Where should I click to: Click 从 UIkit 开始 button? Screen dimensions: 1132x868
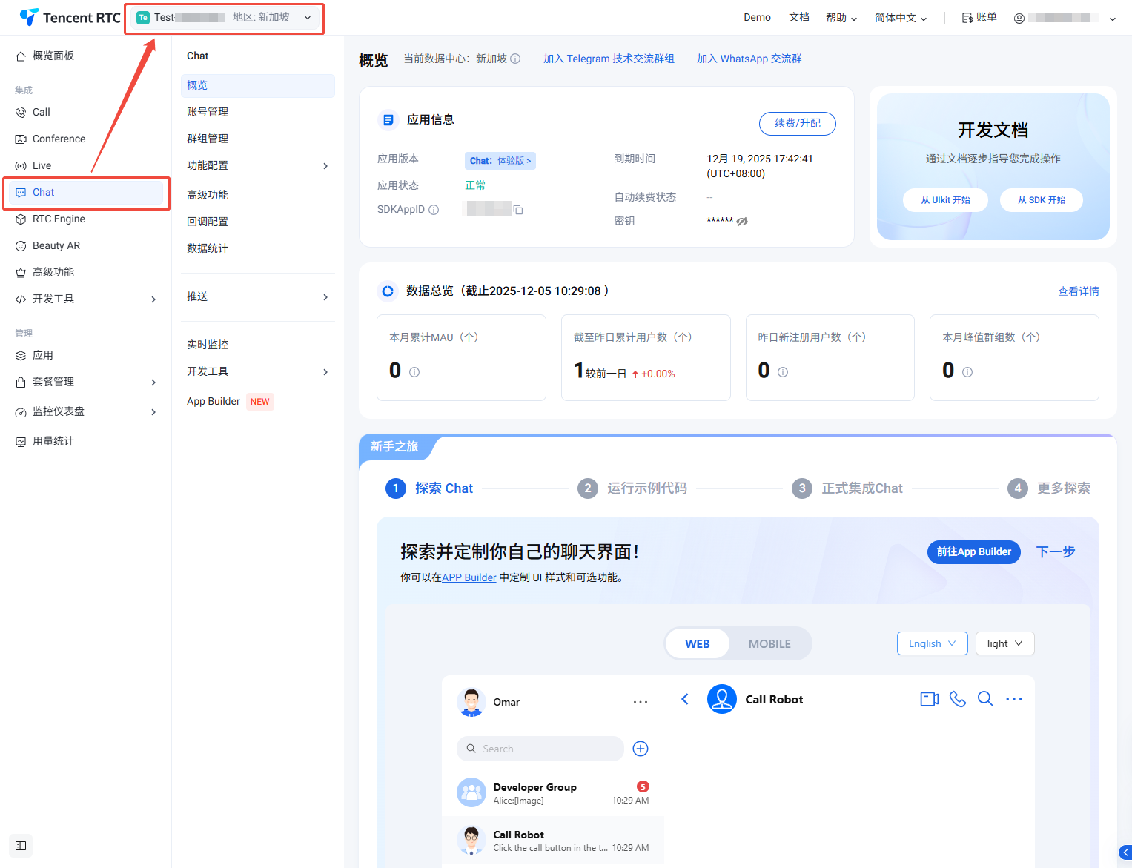945,200
